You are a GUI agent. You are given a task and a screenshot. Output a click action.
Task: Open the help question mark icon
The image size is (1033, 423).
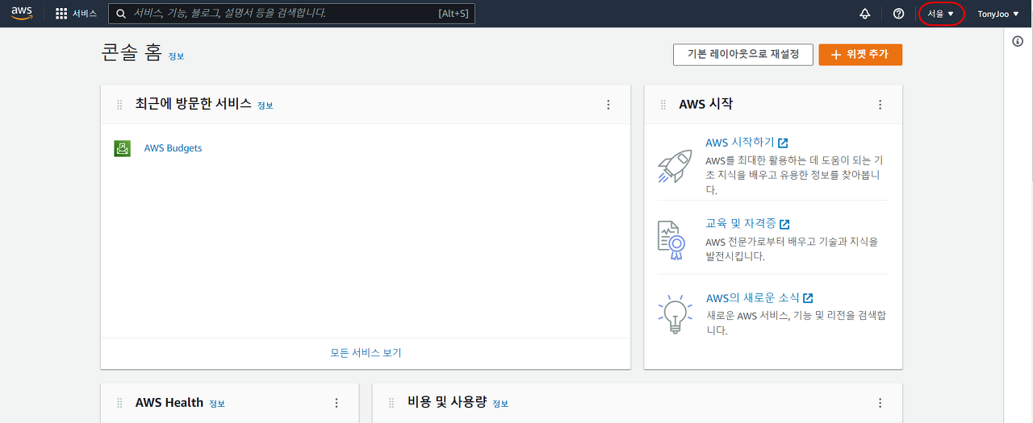coord(899,14)
